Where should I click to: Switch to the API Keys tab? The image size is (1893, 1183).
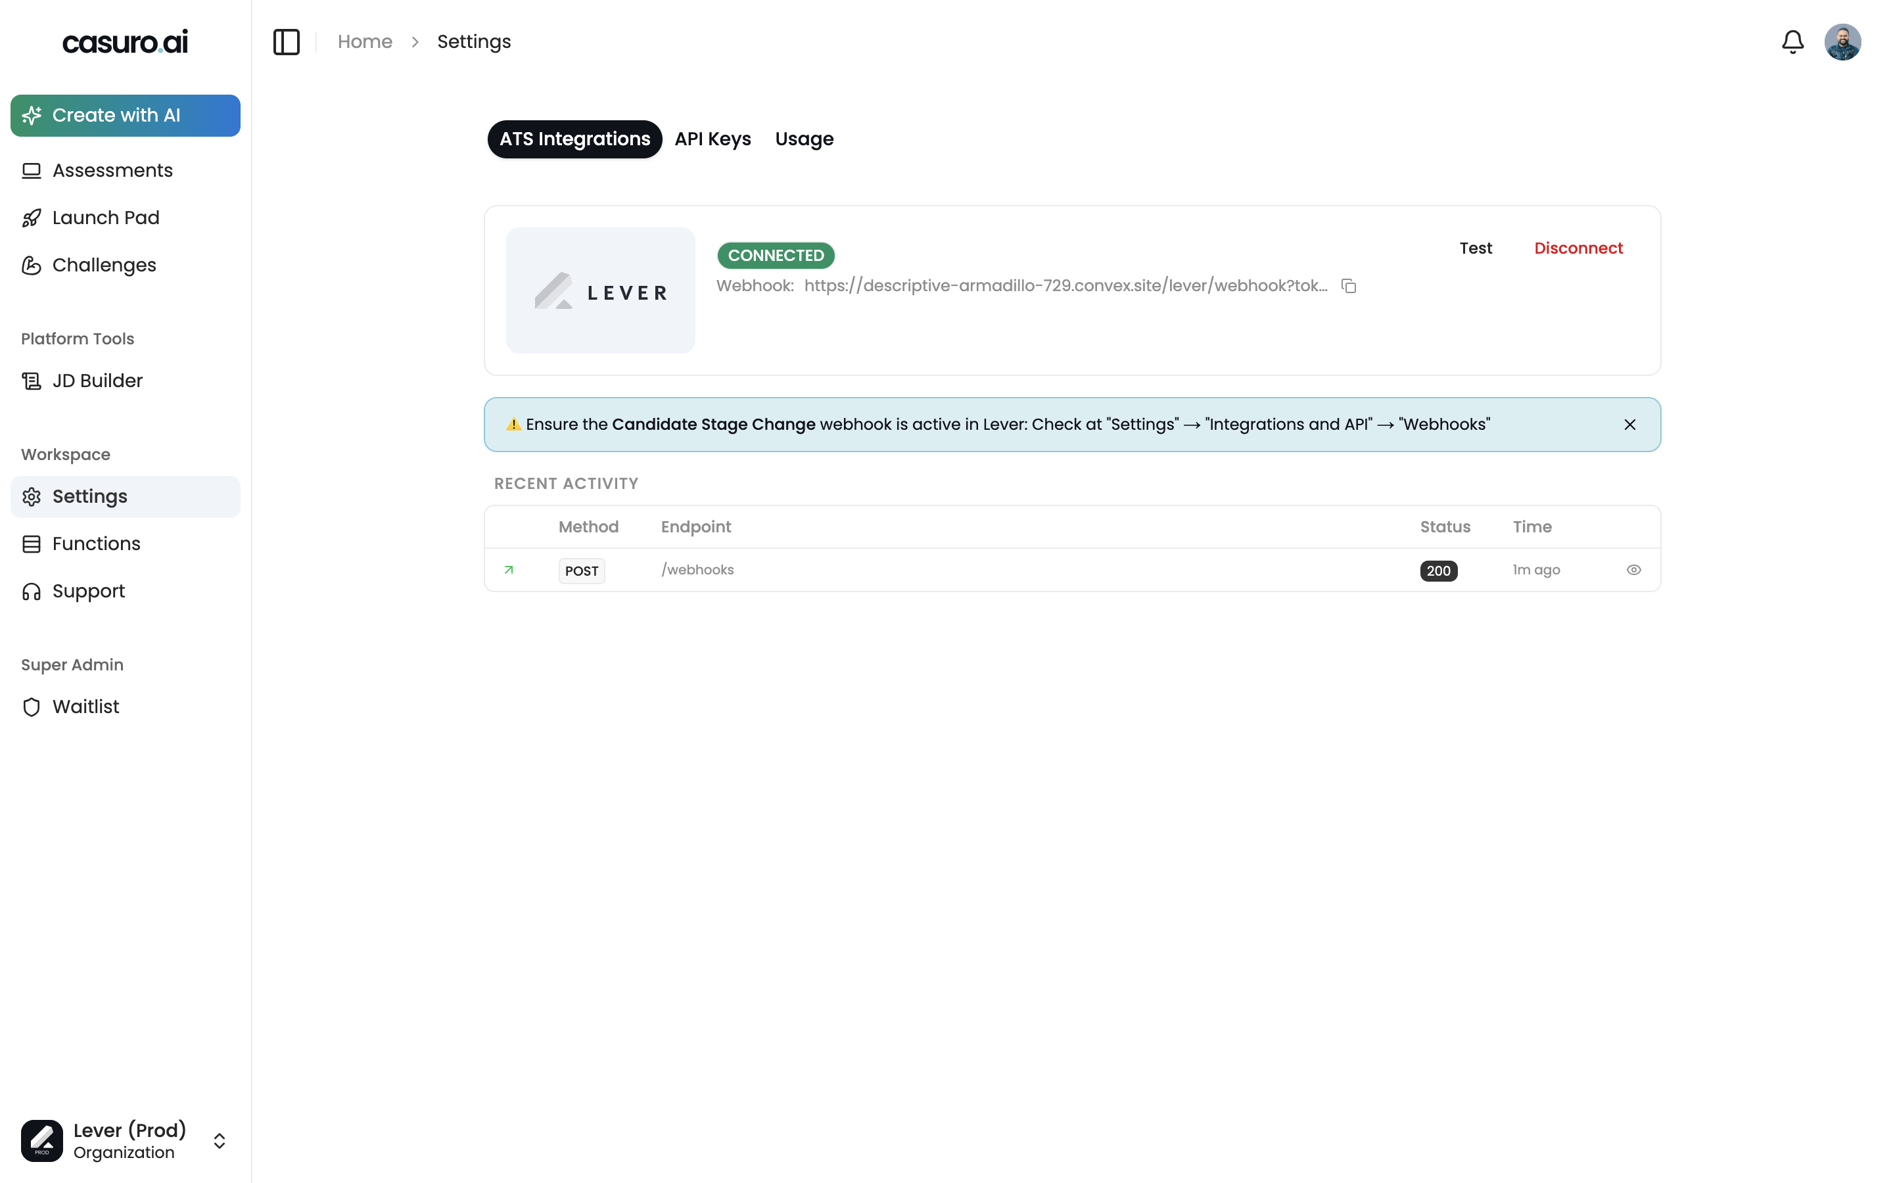tap(712, 139)
